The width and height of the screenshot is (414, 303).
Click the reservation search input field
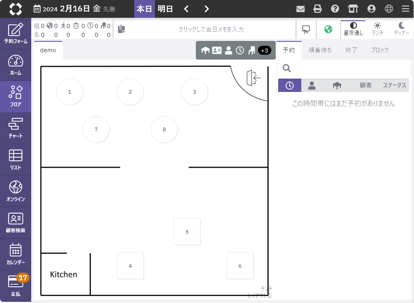[x=349, y=68]
